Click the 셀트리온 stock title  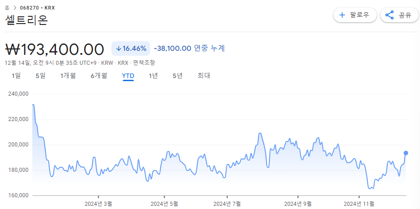pyautogui.click(x=26, y=20)
